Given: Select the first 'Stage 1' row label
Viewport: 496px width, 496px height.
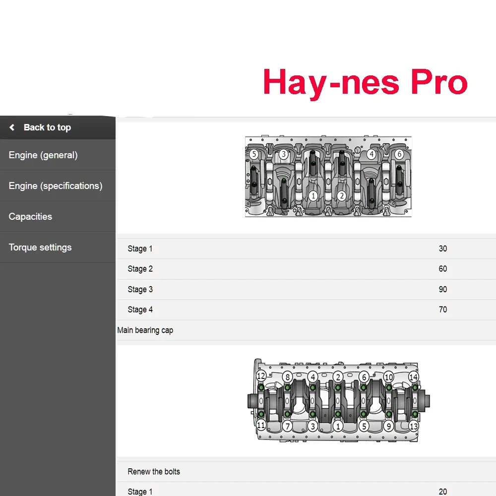Looking at the screenshot, I should click(x=140, y=248).
